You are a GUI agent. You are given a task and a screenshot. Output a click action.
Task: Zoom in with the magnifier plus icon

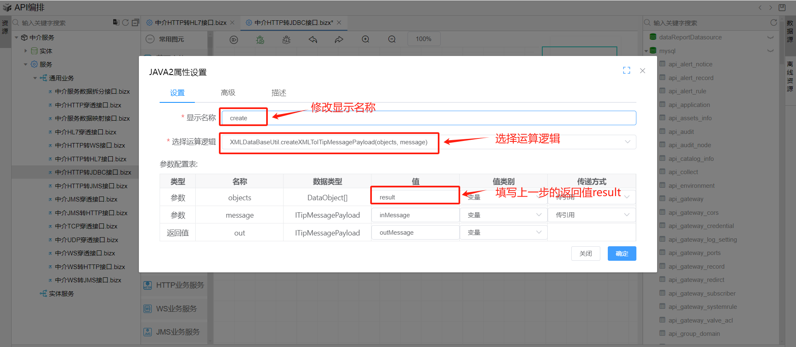[x=365, y=39]
